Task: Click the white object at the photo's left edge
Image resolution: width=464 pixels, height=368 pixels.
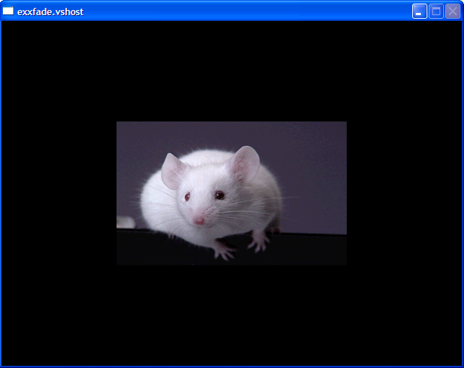Action: (124, 222)
